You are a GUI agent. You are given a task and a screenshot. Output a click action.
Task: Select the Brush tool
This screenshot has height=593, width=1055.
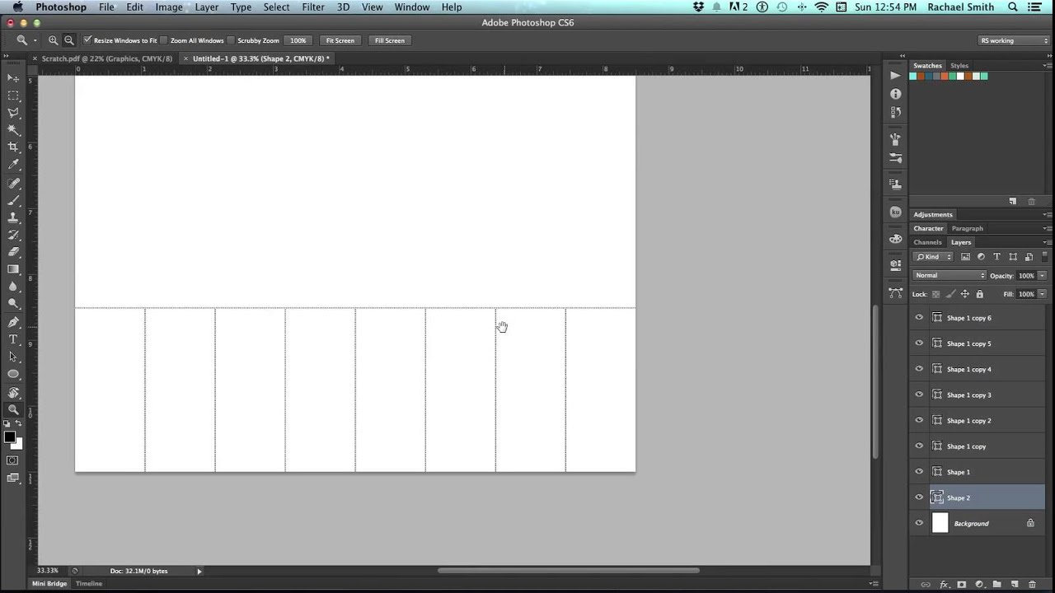pos(13,201)
